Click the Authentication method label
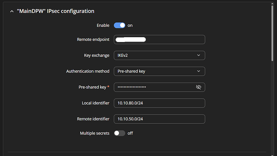This screenshot has height=156, width=277. pos(88,71)
